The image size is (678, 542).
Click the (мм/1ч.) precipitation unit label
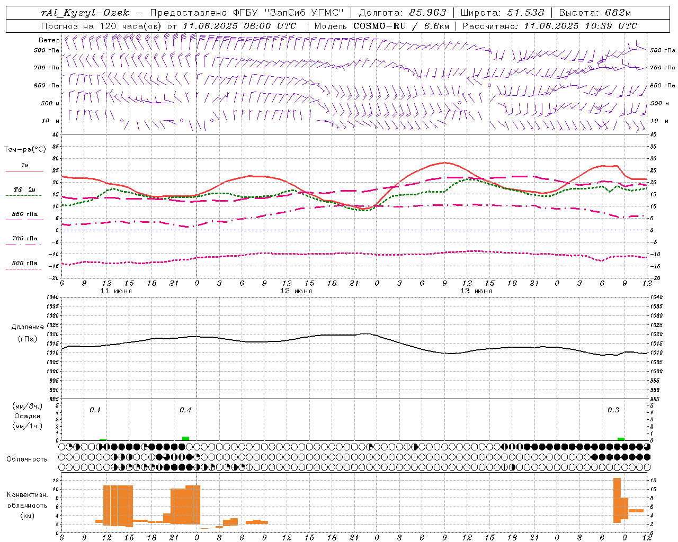[x=28, y=426]
